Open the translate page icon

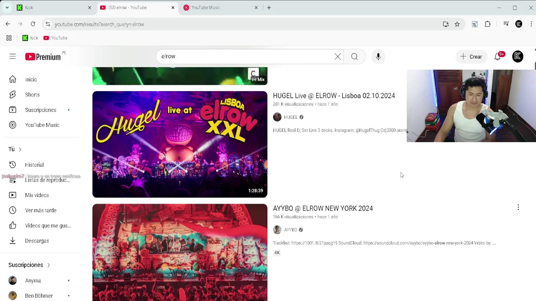coord(474,24)
